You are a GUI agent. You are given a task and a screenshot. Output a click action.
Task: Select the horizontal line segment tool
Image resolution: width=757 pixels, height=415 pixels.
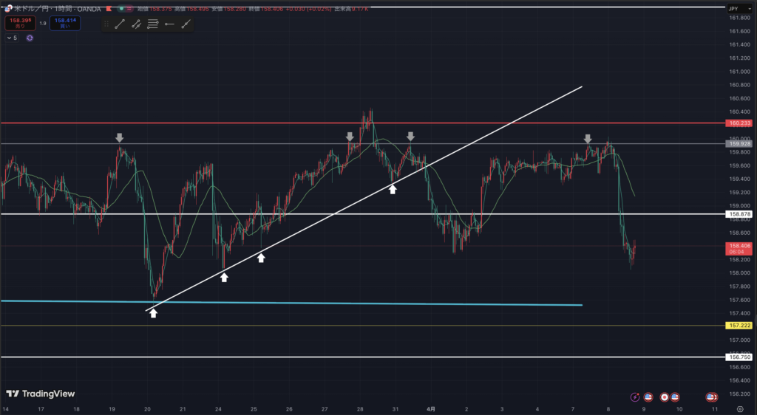[x=169, y=24]
